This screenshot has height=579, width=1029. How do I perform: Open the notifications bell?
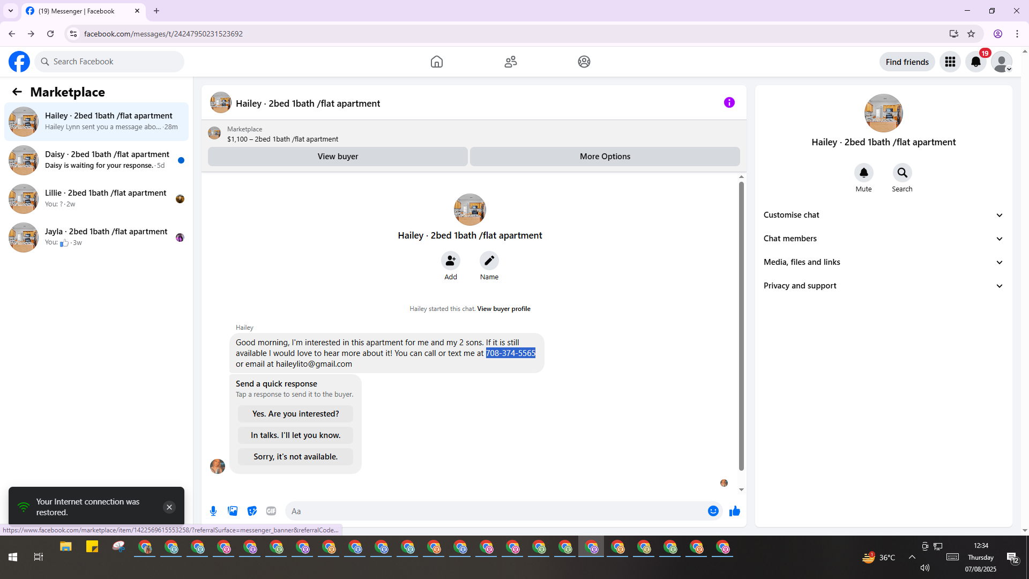click(x=975, y=62)
